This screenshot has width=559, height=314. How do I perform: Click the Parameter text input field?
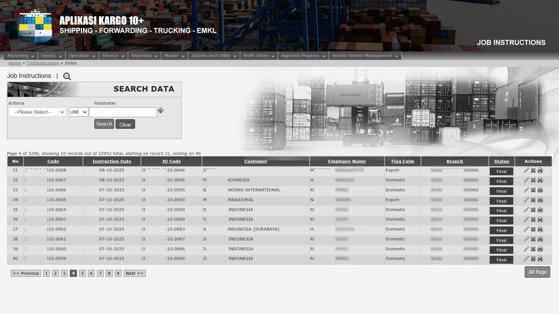tap(123, 112)
